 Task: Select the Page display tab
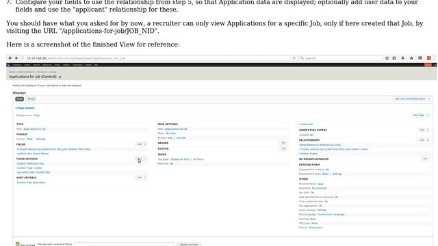tap(20, 99)
